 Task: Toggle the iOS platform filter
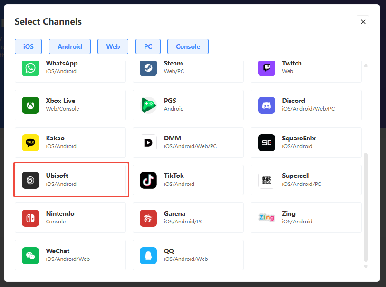pyautogui.click(x=28, y=46)
